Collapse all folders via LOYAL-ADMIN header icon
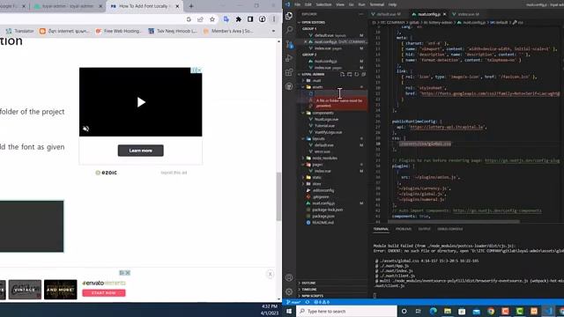564x317 pixels. [363, 74]
